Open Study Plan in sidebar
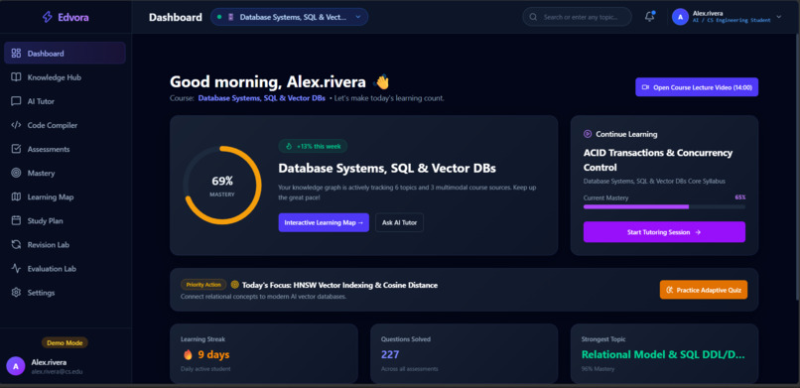Image resolution: width=800 pixels, height=388 pixels. (x=65, y=220)
